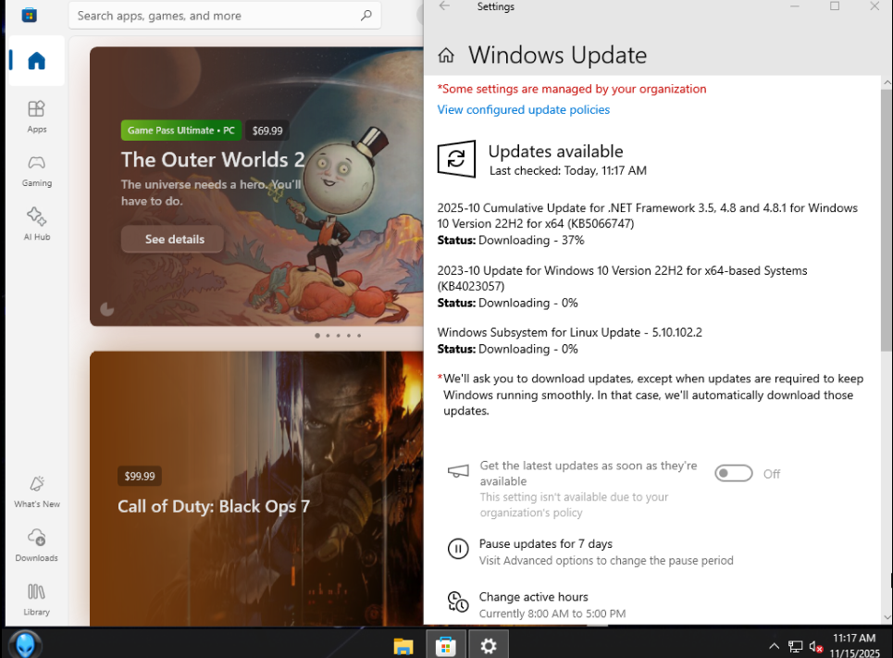Open What's New in Store sidebar
This screenshot has height=658, width=893.
click(x=36, y=491)
